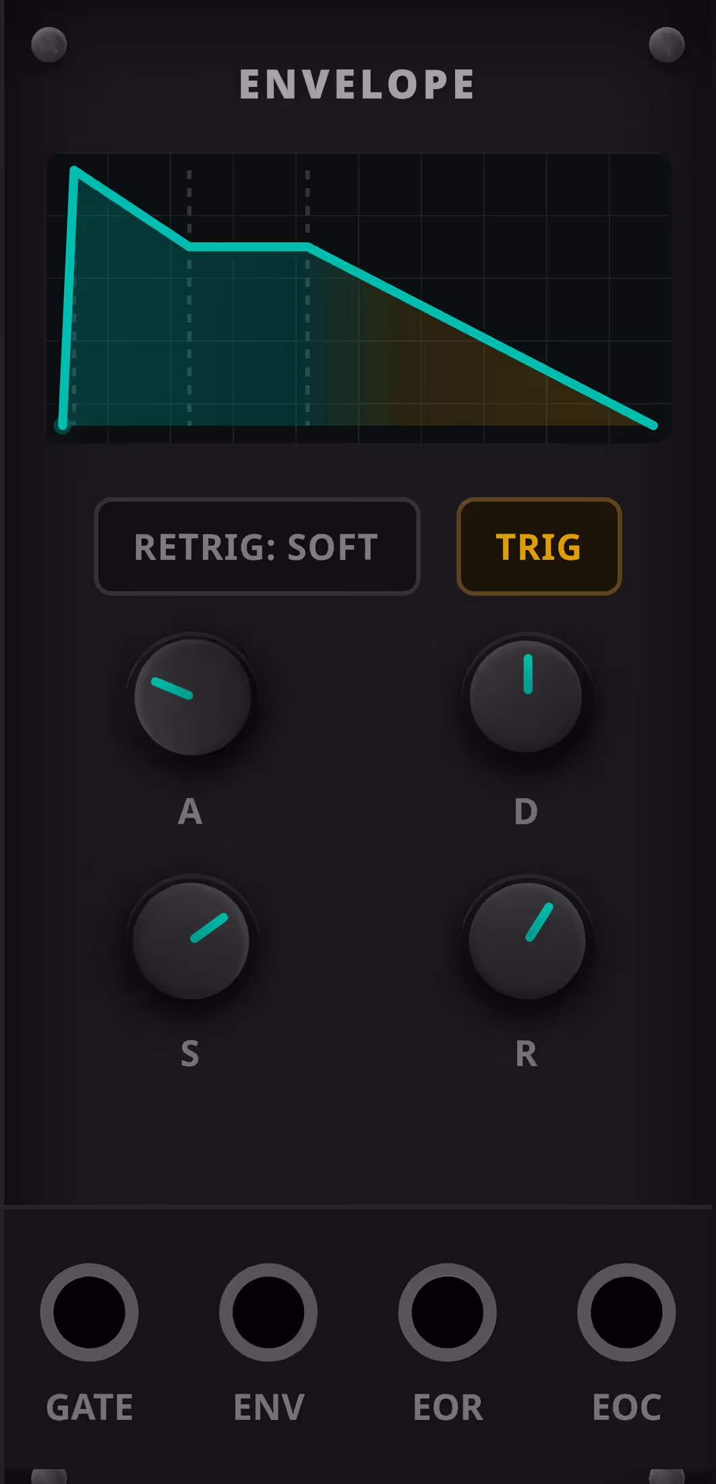Click the point where decay meets sustain

point(189,247)
